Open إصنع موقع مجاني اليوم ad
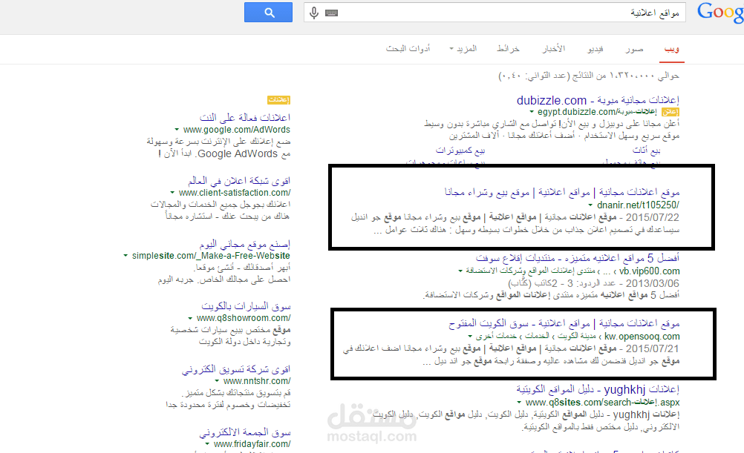The image size is (744, 453). (245, 244)
